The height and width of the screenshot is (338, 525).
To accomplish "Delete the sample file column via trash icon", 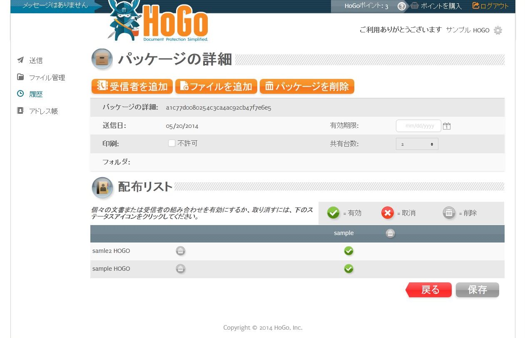I will 390,233.
